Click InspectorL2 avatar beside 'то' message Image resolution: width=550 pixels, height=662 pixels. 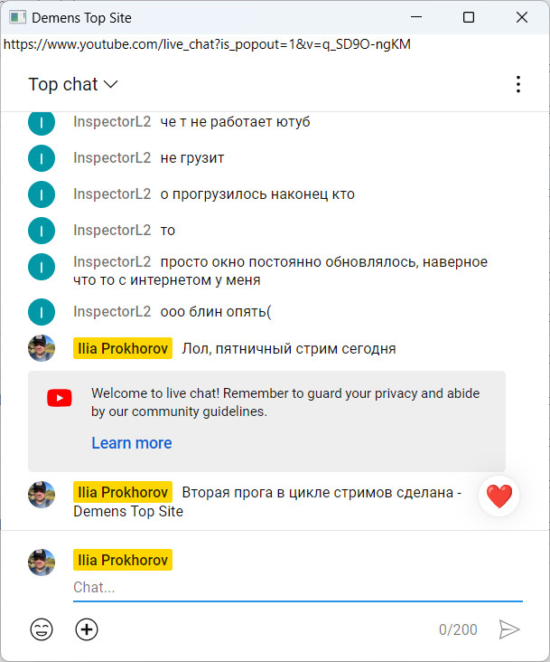pos(42,231)
